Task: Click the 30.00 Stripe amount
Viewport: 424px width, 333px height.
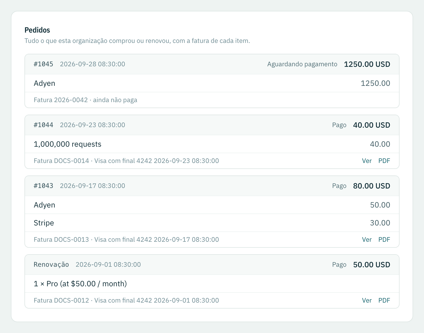Action: coord(380,223)
